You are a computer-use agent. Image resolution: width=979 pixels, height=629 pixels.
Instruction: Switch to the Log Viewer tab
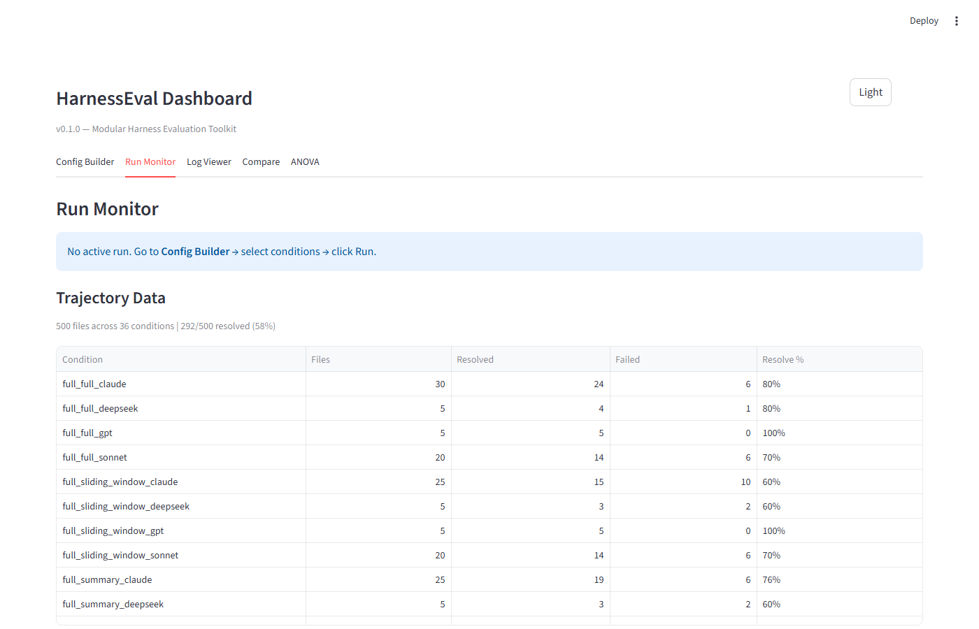click(208, 161)
